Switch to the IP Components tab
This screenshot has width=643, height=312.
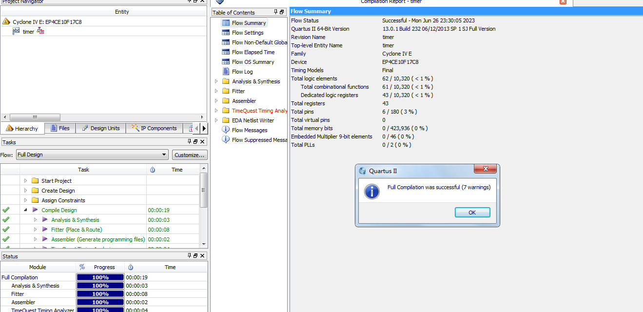pyautogui.click(x=155, y=128)
